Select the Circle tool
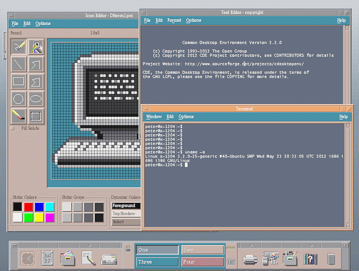 coord(18,99)
